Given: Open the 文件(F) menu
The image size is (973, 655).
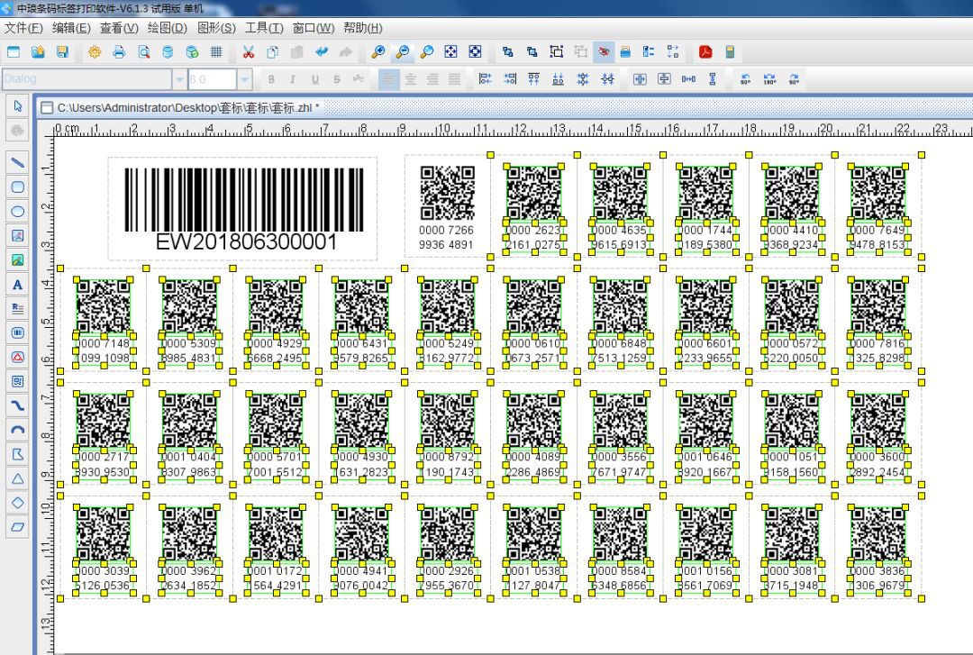Looking at the screenshot, I should 23,28.
